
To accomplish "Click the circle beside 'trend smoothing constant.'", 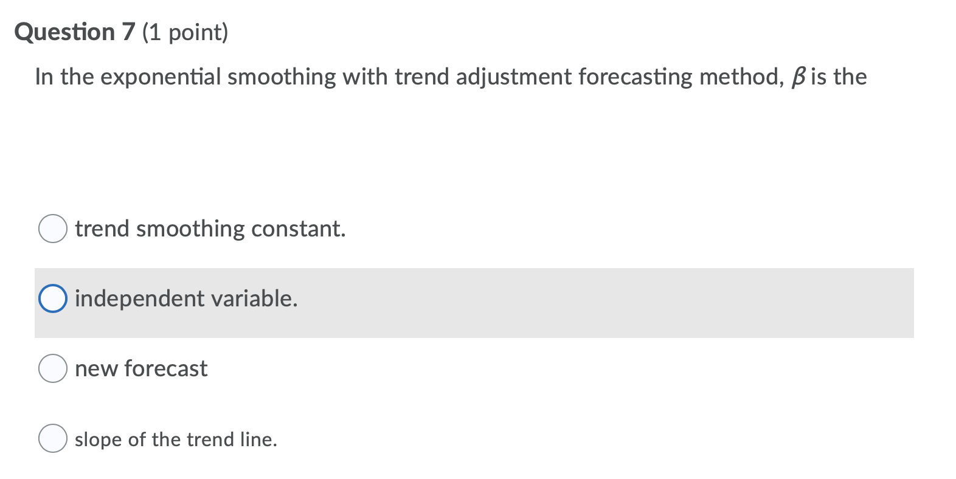I will point(54,229).
